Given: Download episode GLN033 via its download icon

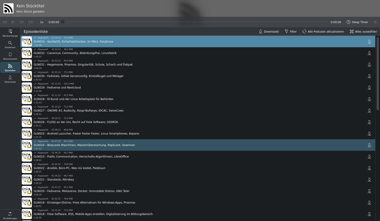Looking at the screenshot, I should pyautogui.click(x=369, y=41).
